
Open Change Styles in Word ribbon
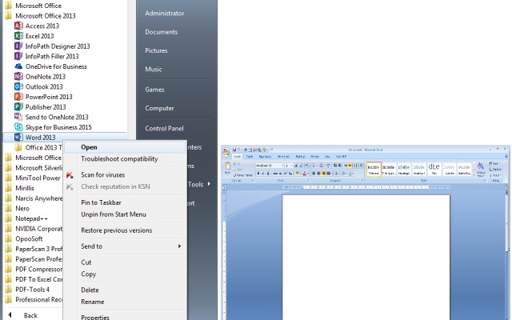481,169
